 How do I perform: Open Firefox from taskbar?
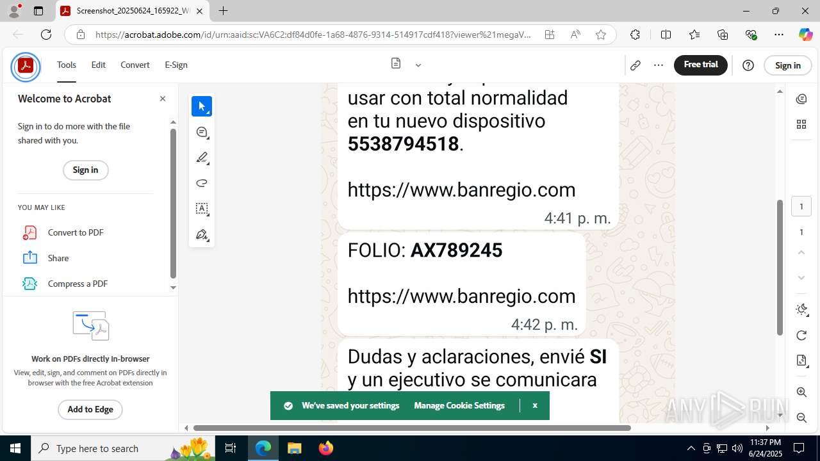pos(326,448)
